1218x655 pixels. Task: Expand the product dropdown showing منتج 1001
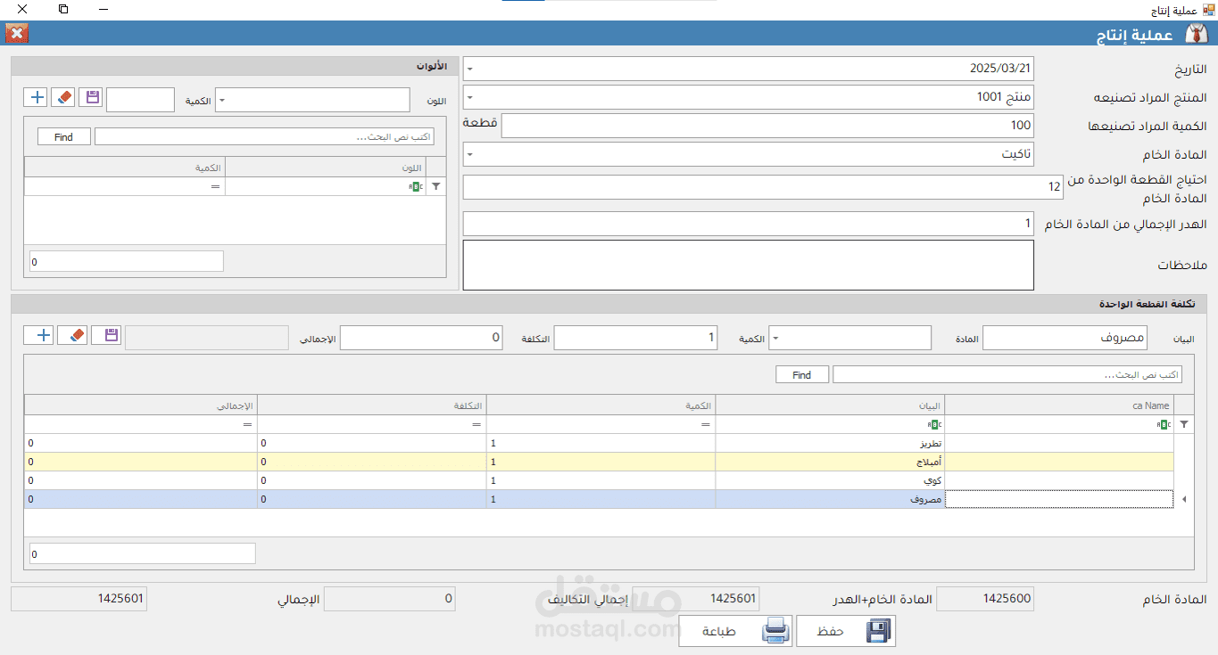click(470, 97)
